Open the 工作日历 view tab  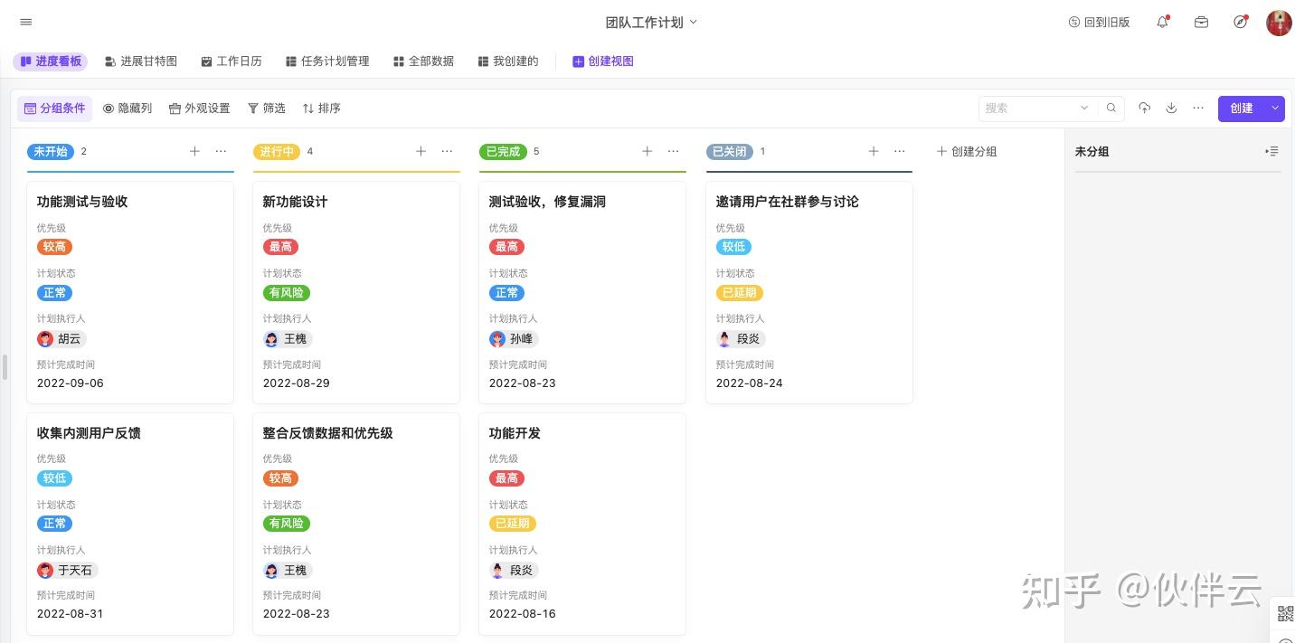point(232,61)
